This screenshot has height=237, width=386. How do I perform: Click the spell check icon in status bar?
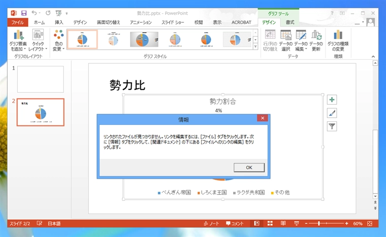pyautogui.click(x=40, y=223)
